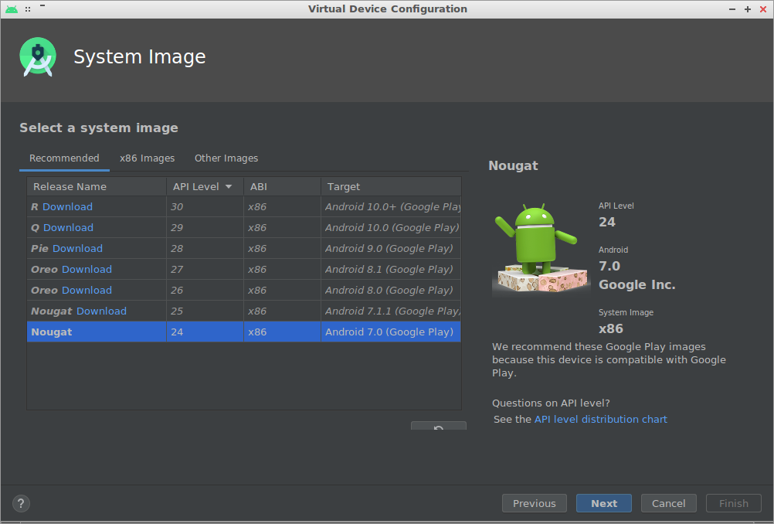Download the Pie system image
The width and height of the screenshot is (774, 524).
pos(77,248)
